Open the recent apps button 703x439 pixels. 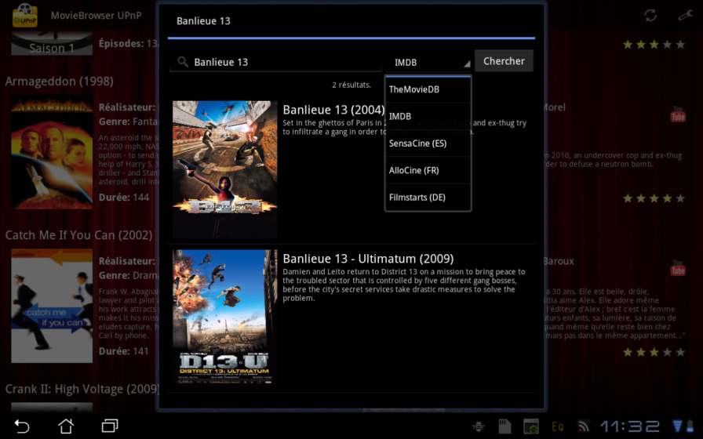110,426
